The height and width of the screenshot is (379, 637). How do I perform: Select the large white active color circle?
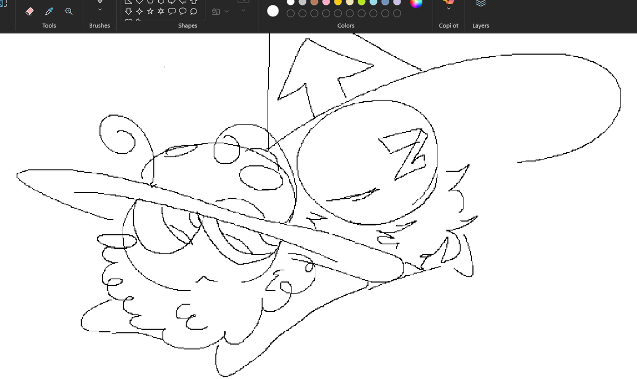[x=273, y=11]
